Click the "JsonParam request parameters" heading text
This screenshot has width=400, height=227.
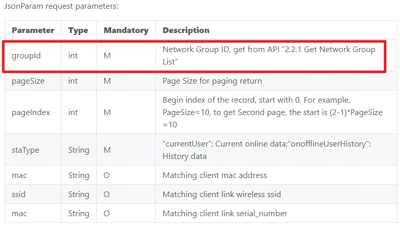pyautogui.click(x=61, y=7)
